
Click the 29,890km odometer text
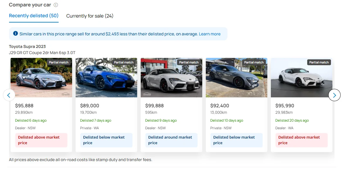pos(24,113)
